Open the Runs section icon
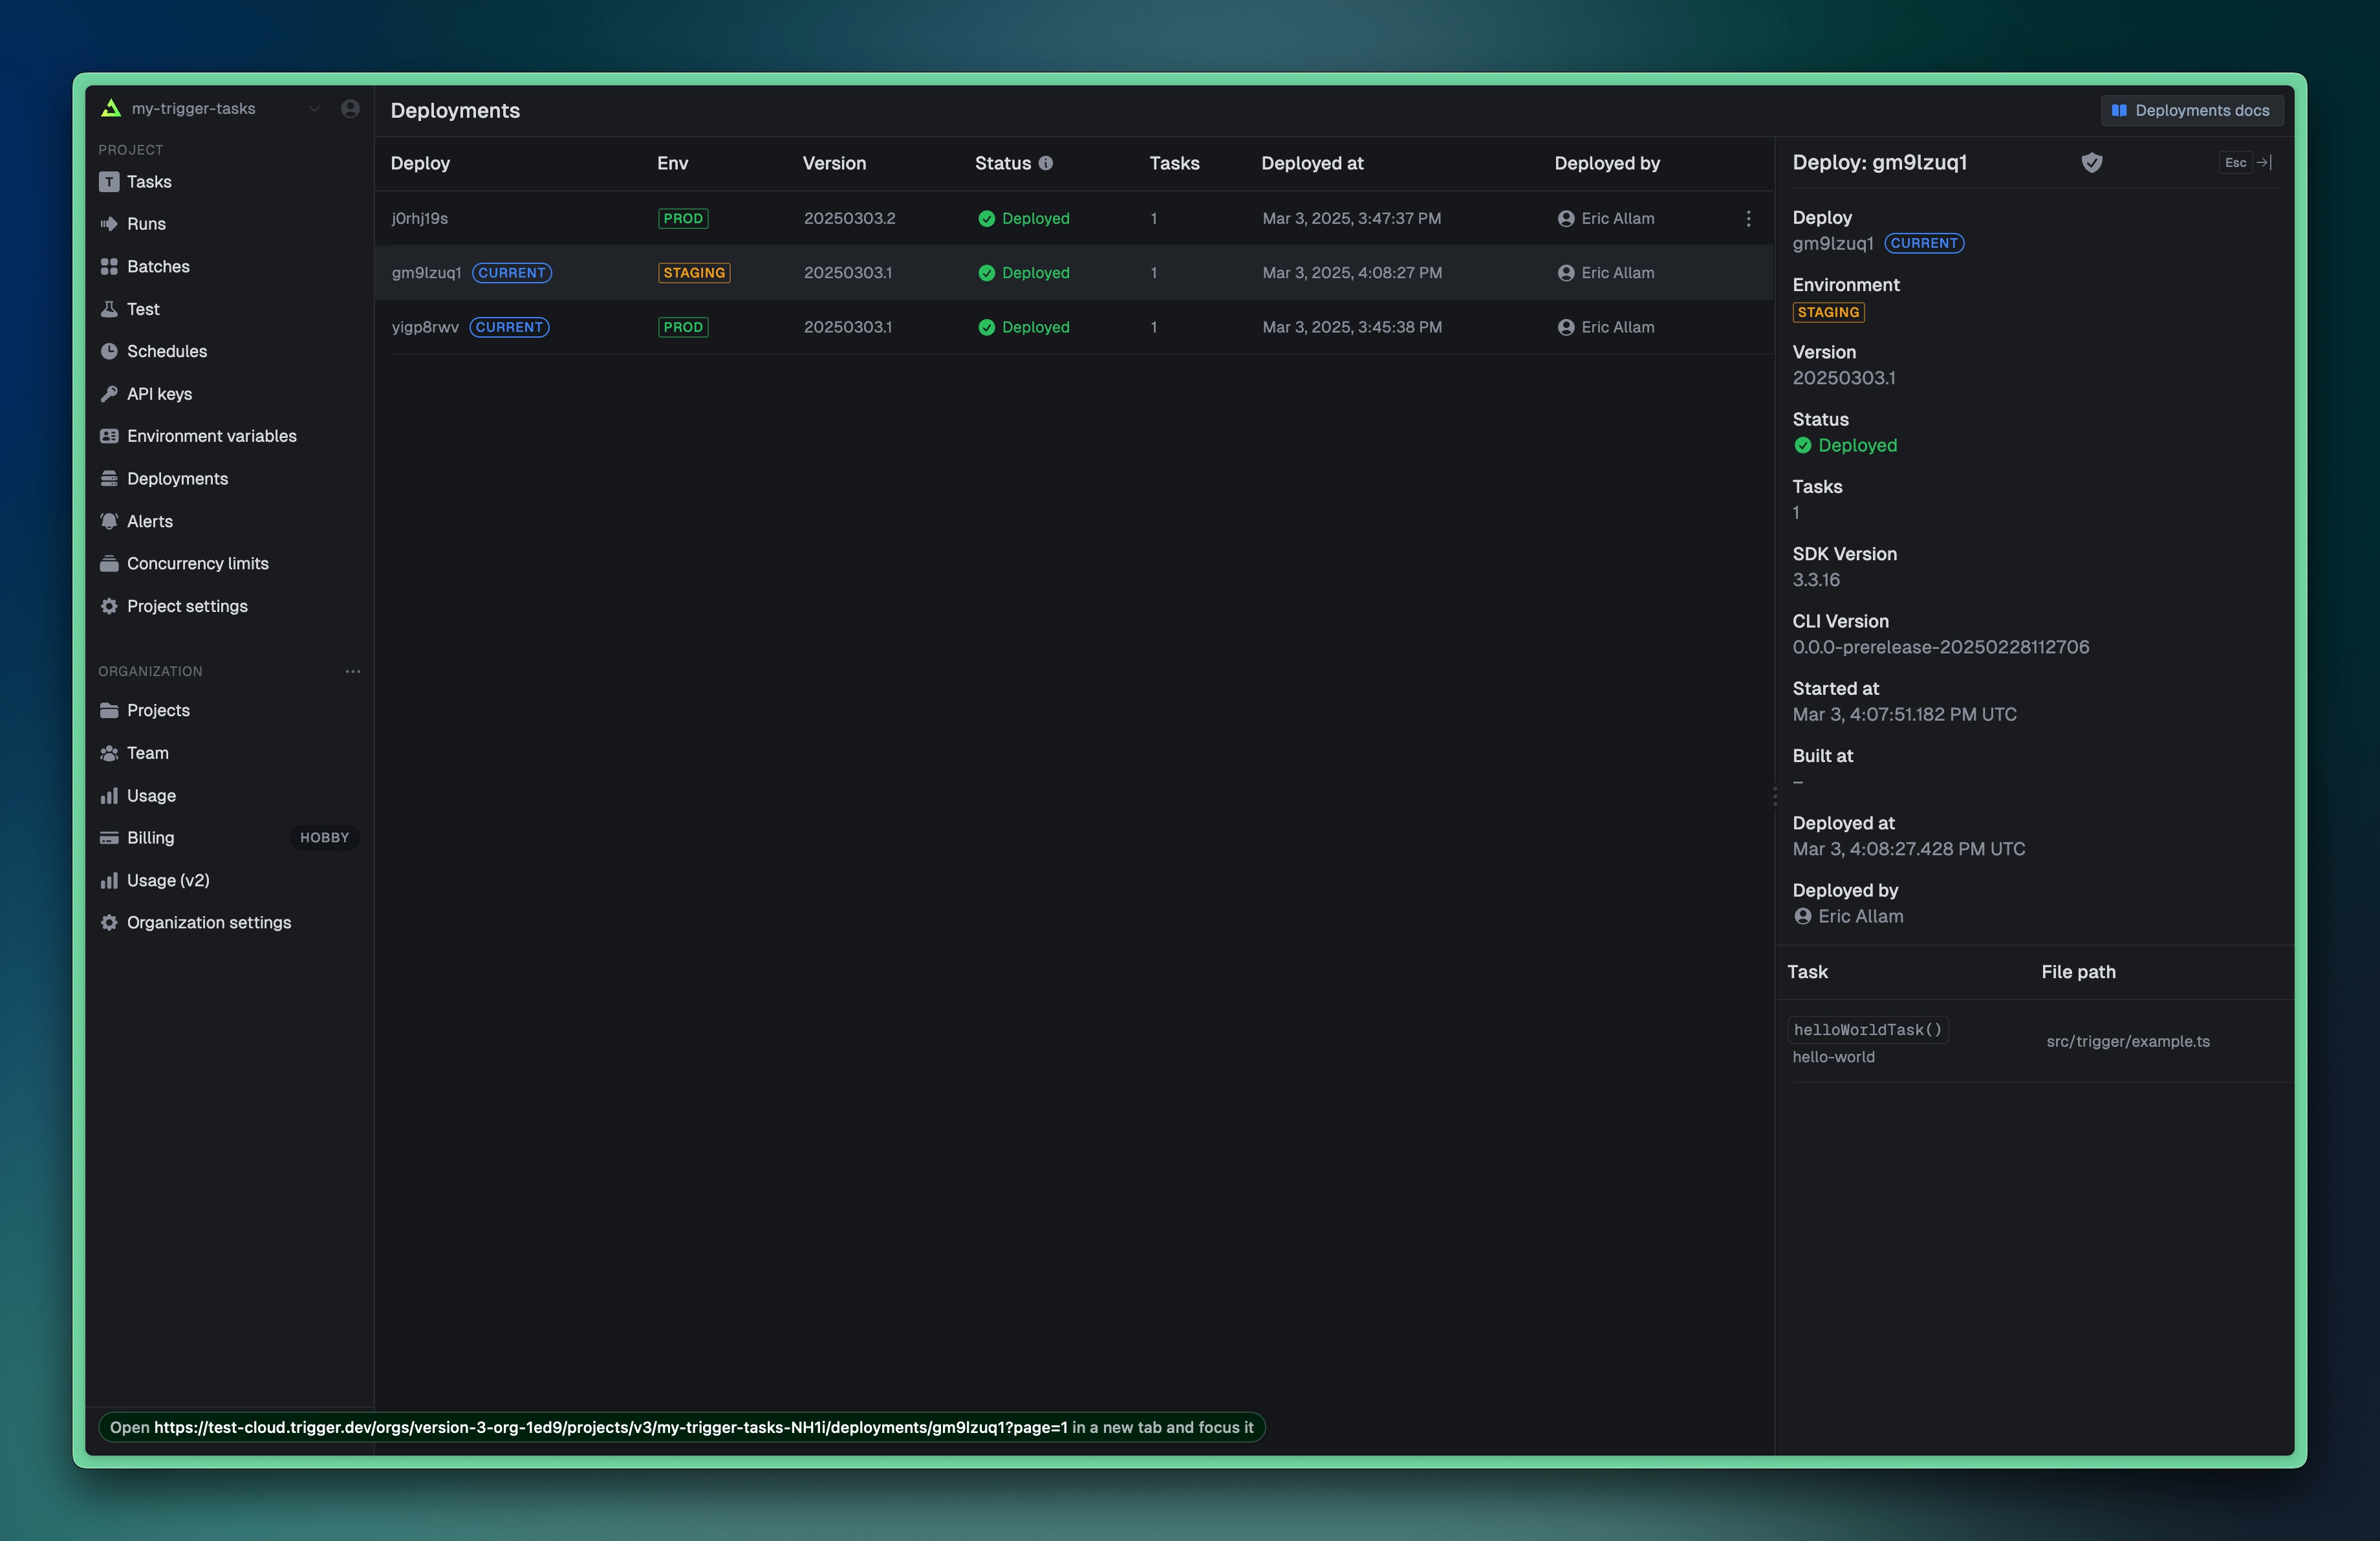The height and width of the screenshot is (1541, 2380). [x=110, y=223]
